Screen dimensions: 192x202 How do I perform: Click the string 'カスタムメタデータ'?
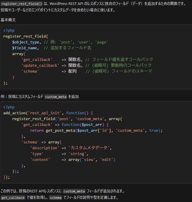pos(89,148)
